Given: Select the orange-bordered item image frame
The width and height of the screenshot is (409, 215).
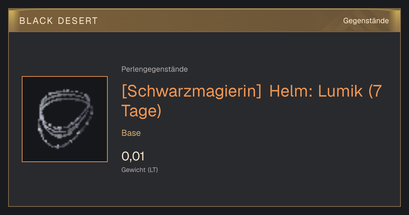Looking at the screenshot, I should tap(65, 119).
